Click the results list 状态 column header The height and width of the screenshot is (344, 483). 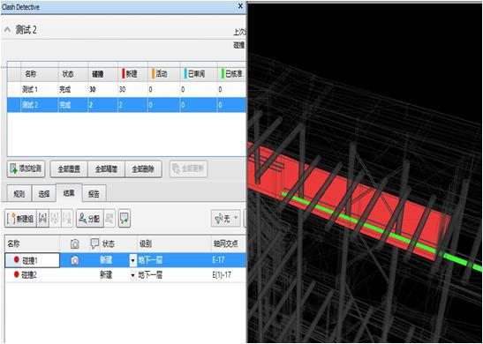[x=108, y=244]
